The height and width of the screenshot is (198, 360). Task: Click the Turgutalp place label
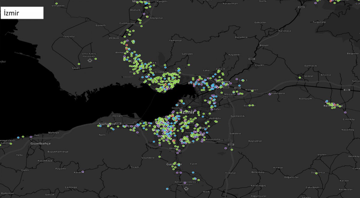point(319,22)
